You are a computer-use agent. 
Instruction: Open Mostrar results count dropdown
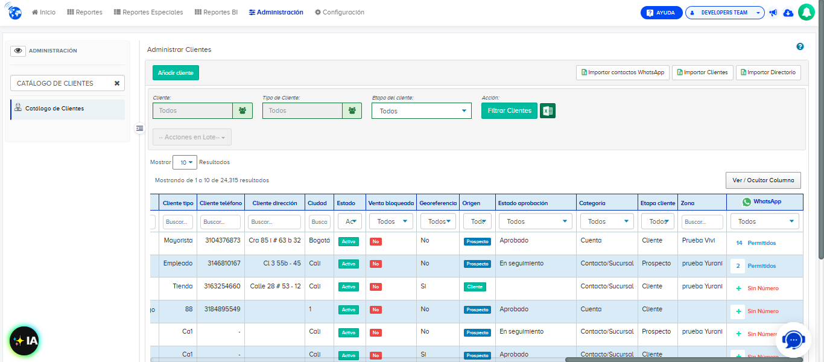pyautogui.click(x=185, y=162)
